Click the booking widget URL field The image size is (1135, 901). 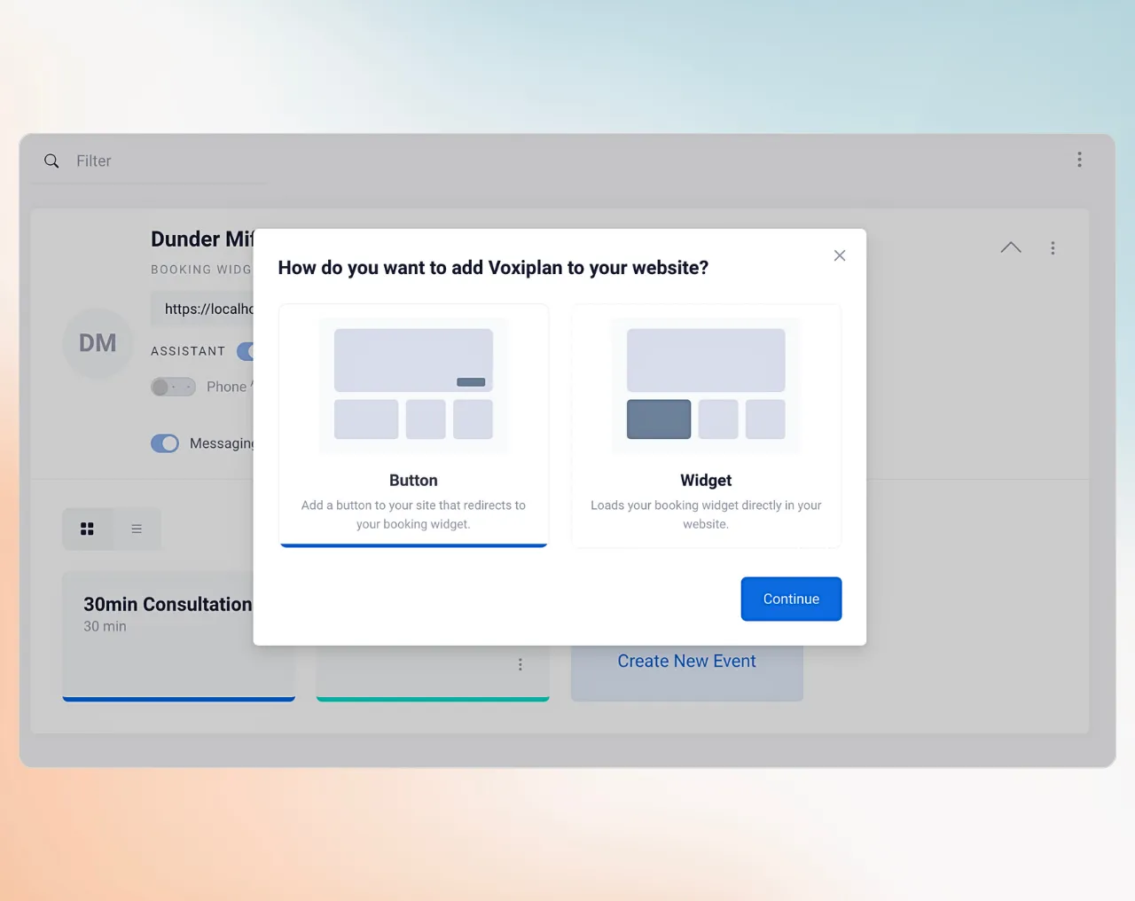click(202, 309)
